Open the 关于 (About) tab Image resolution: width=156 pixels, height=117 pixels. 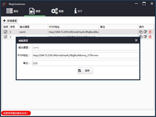[x=78, y=11]
